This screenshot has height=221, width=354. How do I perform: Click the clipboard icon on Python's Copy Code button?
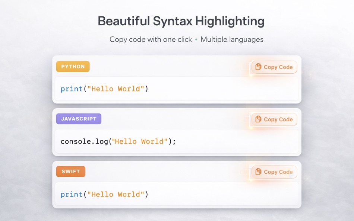coord(258,67)
